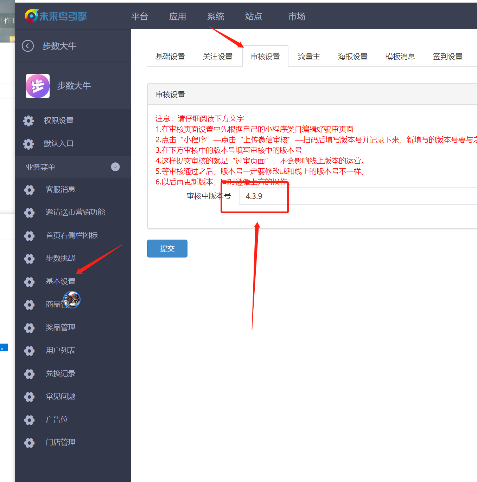Switch to the 流量主 tab
The height and width of the screenshot is (482, 477).
[x=309, y=57]
